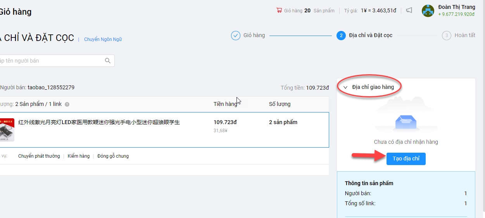Viewport: 485px width, 218px height.
Task: Click the step 2 circle icon
Action: pyautogui.click(x=341, y=36)
